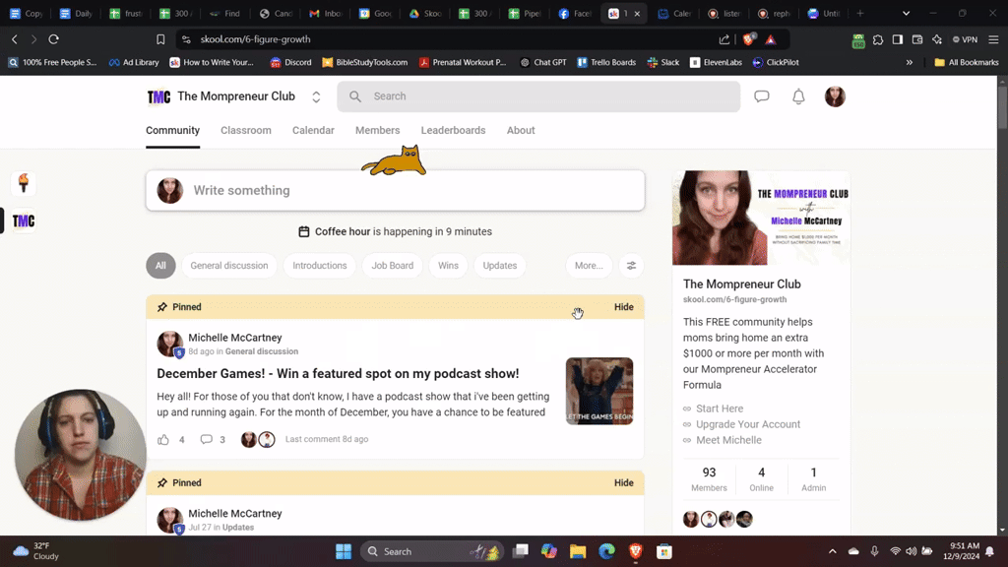Show hidden bookmarks chevron
The image size is (1008, 567).
pos(909,62)
